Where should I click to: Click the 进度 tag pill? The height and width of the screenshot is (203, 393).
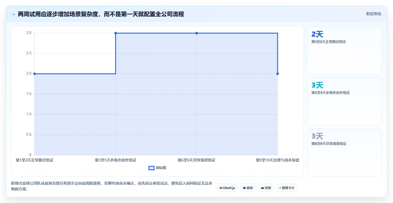[266, 188]
